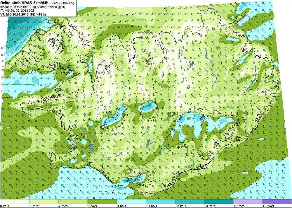Click the '8 m/s' legend label
Screen dimensions: 292x208
coord(121,206)
